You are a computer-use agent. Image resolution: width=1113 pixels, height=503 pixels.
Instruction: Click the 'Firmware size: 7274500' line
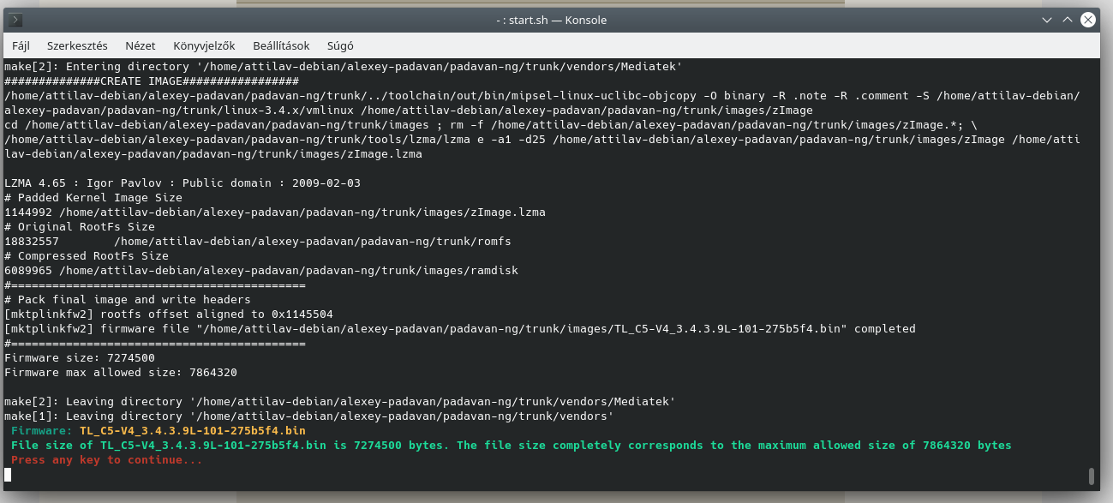(80, 357)
